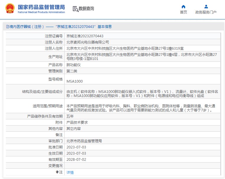This screenshot has width=225, height=179.
Task: Click the 第二类 management category value
Action: point(72,71)
